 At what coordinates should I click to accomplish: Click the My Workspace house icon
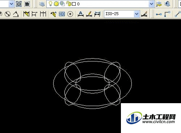27,4
